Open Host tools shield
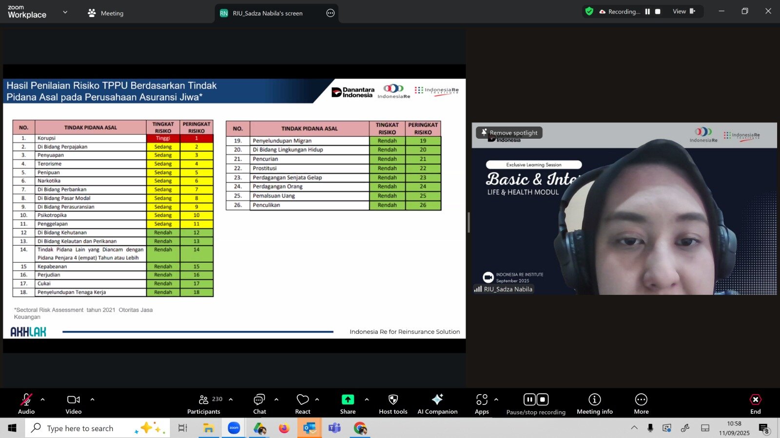The height and width of the screenshot is (438, 780). 393,404
